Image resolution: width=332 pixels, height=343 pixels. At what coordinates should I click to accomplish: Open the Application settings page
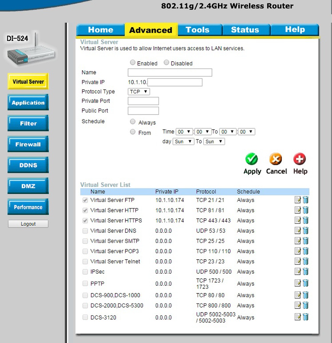pyautogui.click(x=28, y=102)
